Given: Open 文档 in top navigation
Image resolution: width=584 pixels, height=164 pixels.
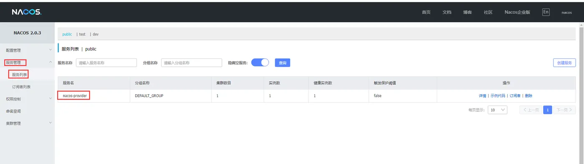Looking at the screenshot, I should pos(447,13).
